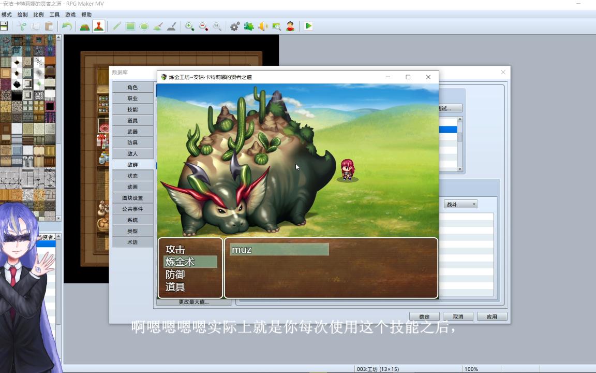The width and height of the screenshot is (596, 373).
Task: Open the Character Generator icon
Action: click(290, 26)
